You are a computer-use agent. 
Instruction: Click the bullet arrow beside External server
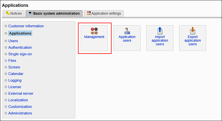click(x=6, y=93)
